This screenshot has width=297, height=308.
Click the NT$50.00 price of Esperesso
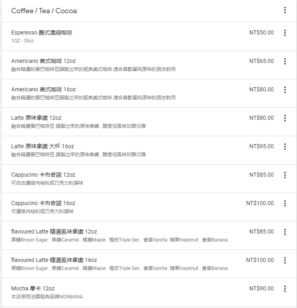pos(261,32)
